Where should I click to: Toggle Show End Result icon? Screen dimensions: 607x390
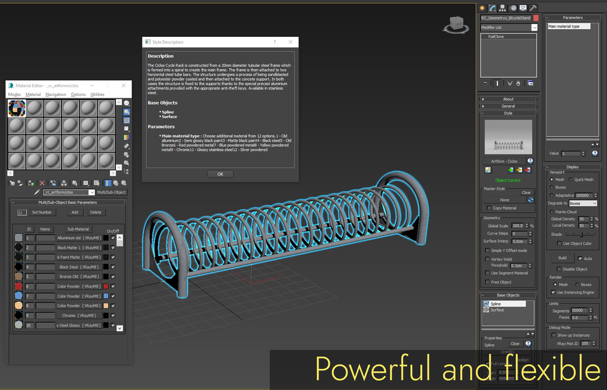[x=498, y=83]
